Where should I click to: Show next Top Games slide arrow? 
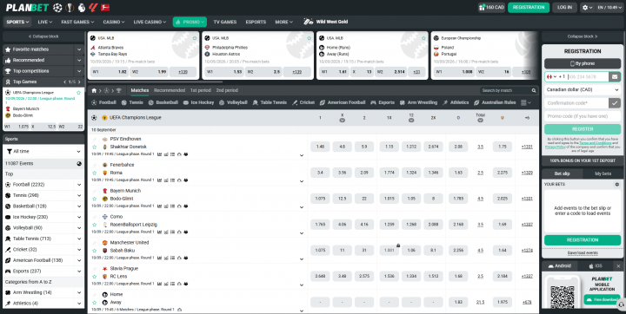pos(79,82)
